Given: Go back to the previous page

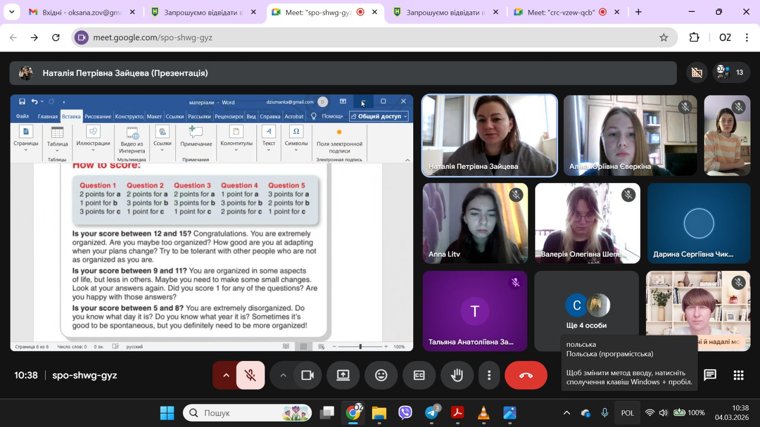Looking at the screenshot, I should [13, 37].
